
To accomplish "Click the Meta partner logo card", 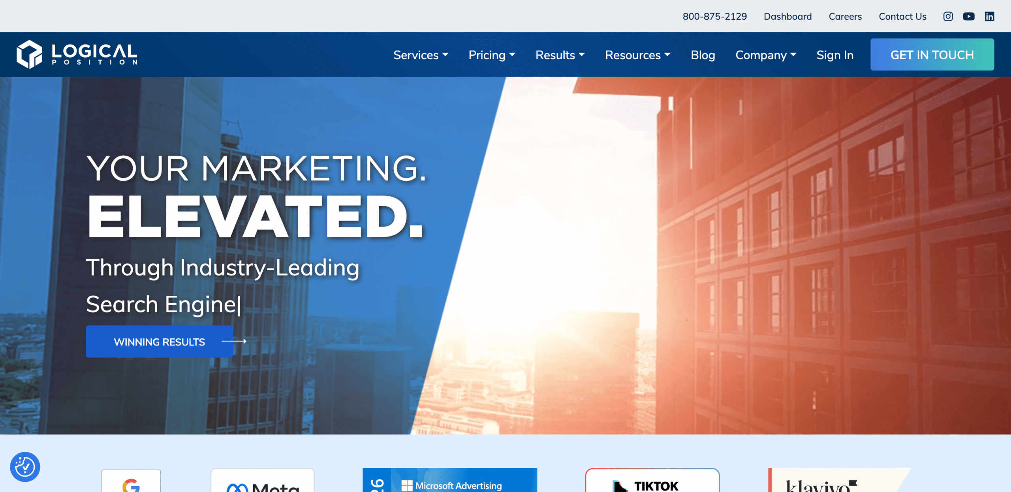I will [263, 481].
